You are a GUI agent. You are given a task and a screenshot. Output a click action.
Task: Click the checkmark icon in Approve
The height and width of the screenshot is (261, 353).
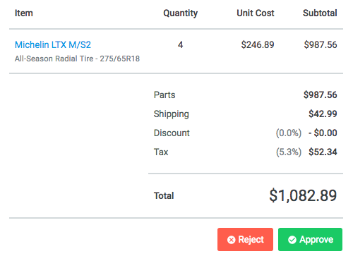pyautogui.click(x=292, y=240)
